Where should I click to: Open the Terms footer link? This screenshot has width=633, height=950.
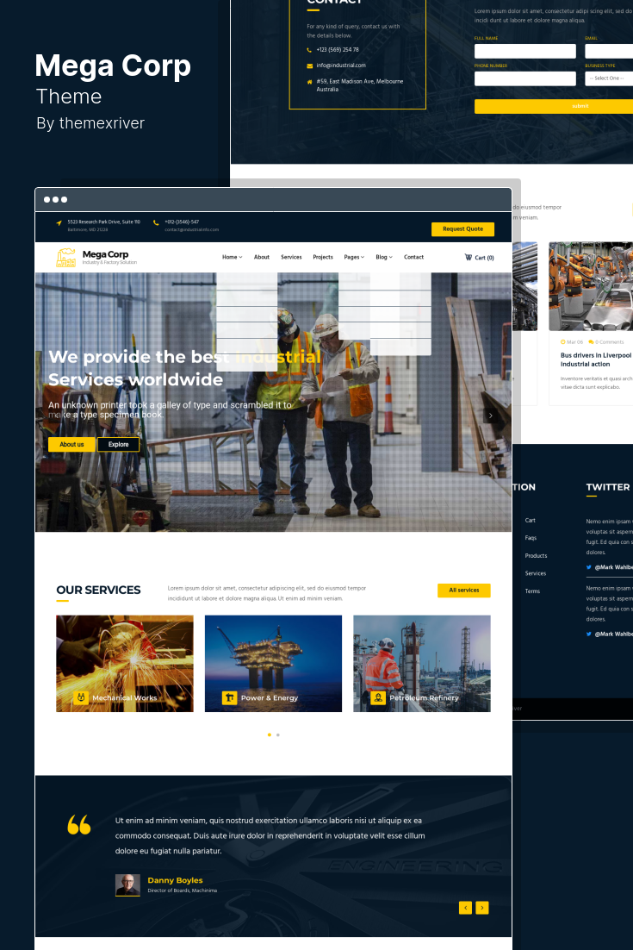coord(532,591)
